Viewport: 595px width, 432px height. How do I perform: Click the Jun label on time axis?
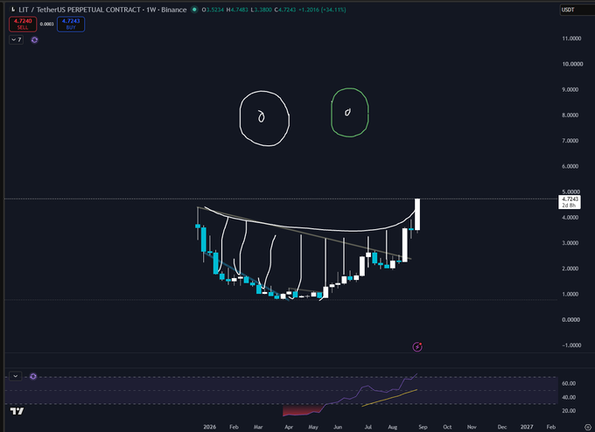338,427
